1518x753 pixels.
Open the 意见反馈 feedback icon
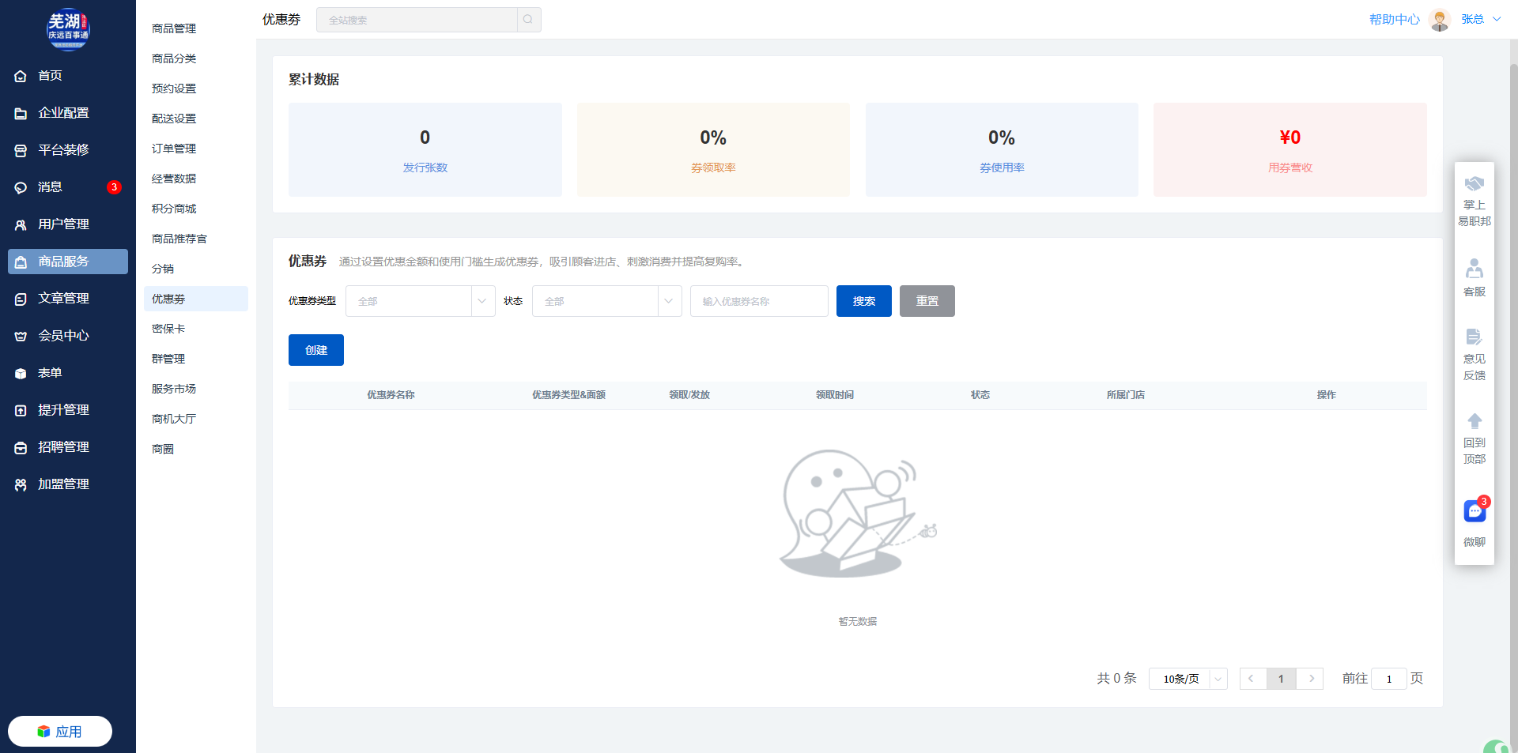click(x=1475, y=337)
